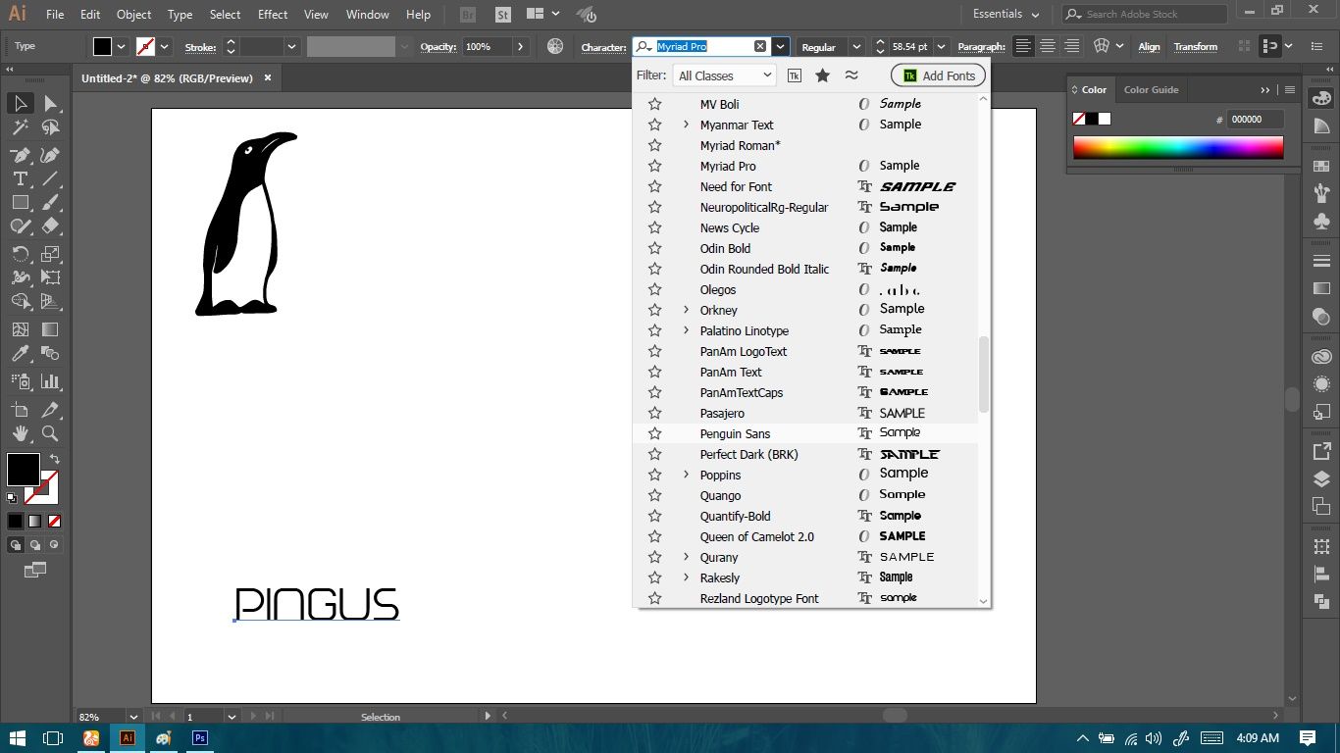The height and width of the screenshot is (753, 1340).
Task: Select the Type tool
Action: (x=21, y=178)
